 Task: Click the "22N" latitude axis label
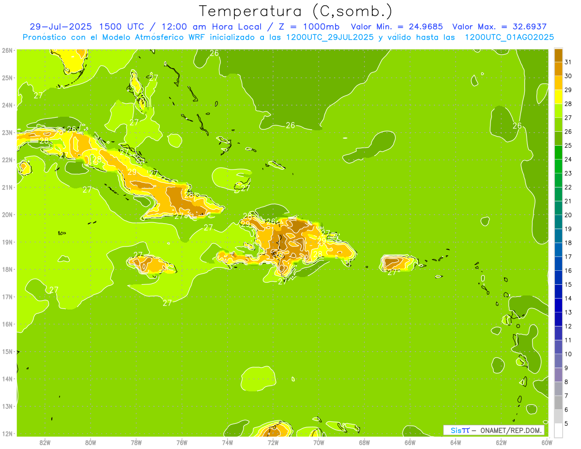click(7, 159)
